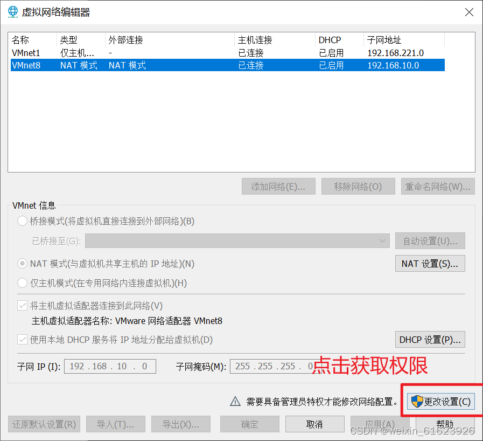Screen dimensions: 483x441
Task: Click the 外部连接 column header
Action: pyautogui.click(x=170, y=40)
